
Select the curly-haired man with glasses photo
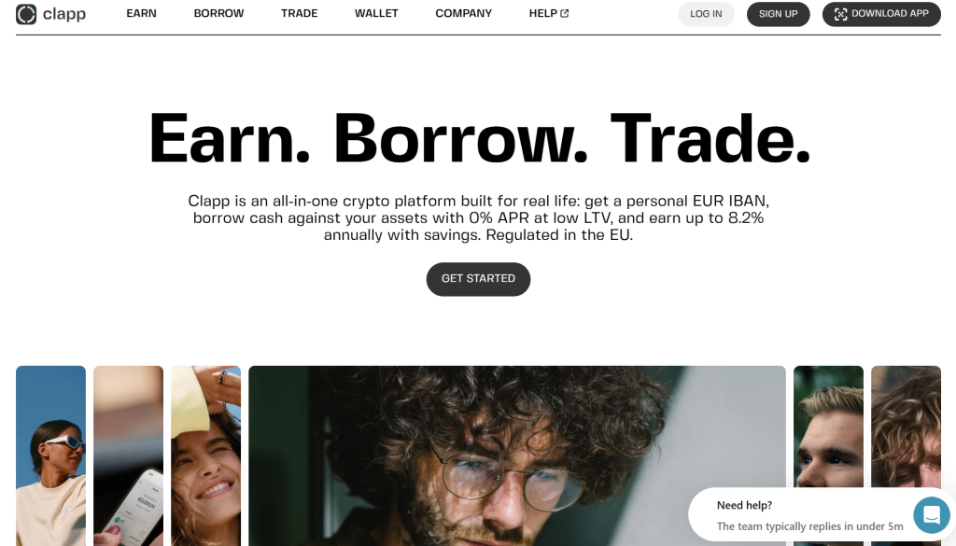tap(517, 455)
